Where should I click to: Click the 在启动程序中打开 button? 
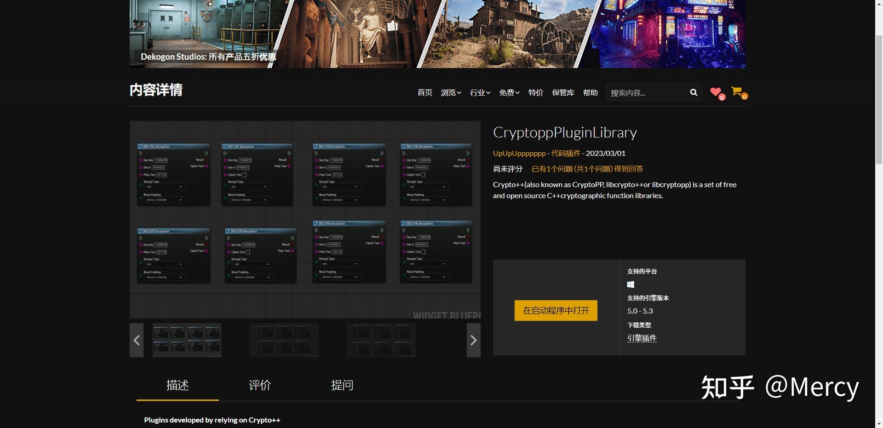[x=555, y=310]
